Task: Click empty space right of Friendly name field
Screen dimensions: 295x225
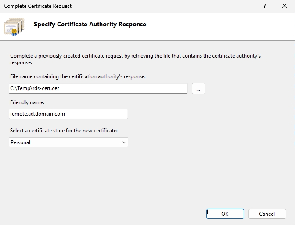Action: coord(198,114)
